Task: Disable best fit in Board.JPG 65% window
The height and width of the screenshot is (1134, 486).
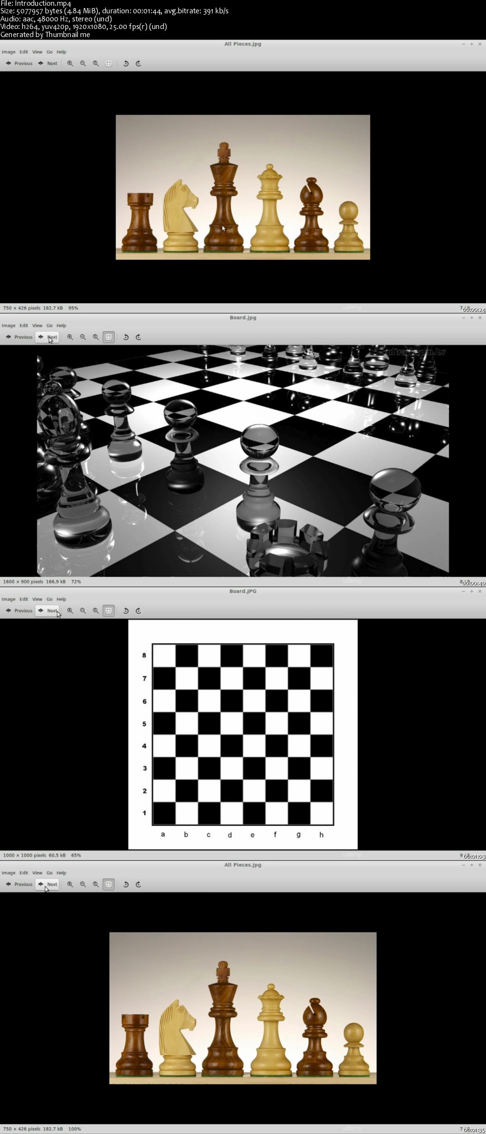Action: tap(109, 611)
